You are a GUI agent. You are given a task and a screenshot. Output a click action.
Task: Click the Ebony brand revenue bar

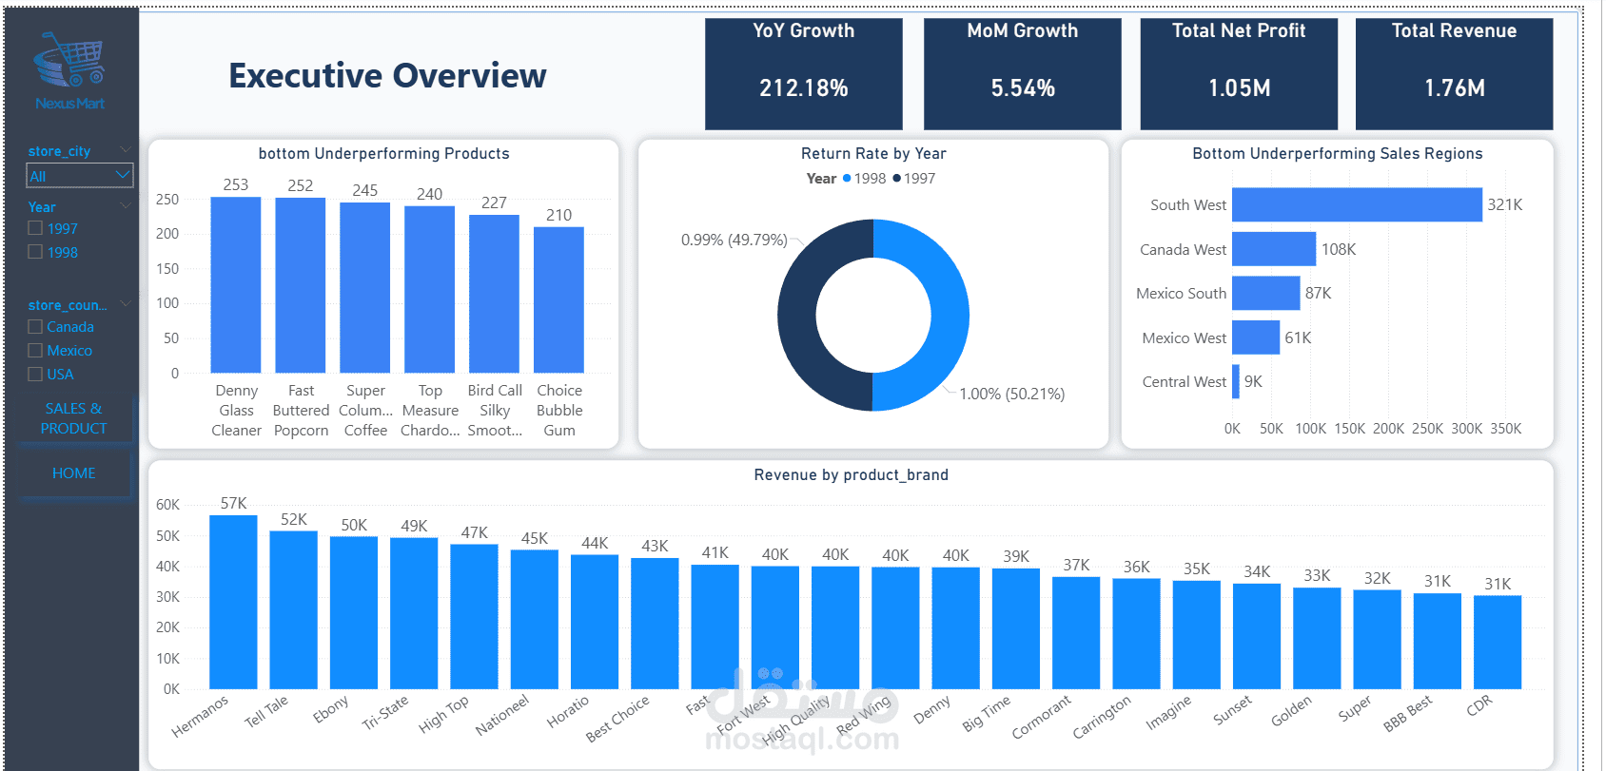[354, 612]
